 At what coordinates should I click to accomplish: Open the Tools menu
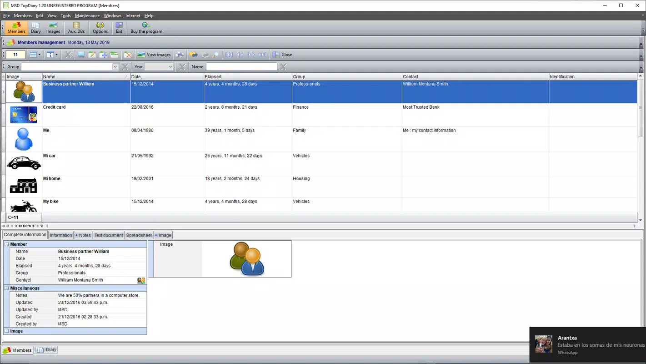pyautogui.click(x=66, y=15)
